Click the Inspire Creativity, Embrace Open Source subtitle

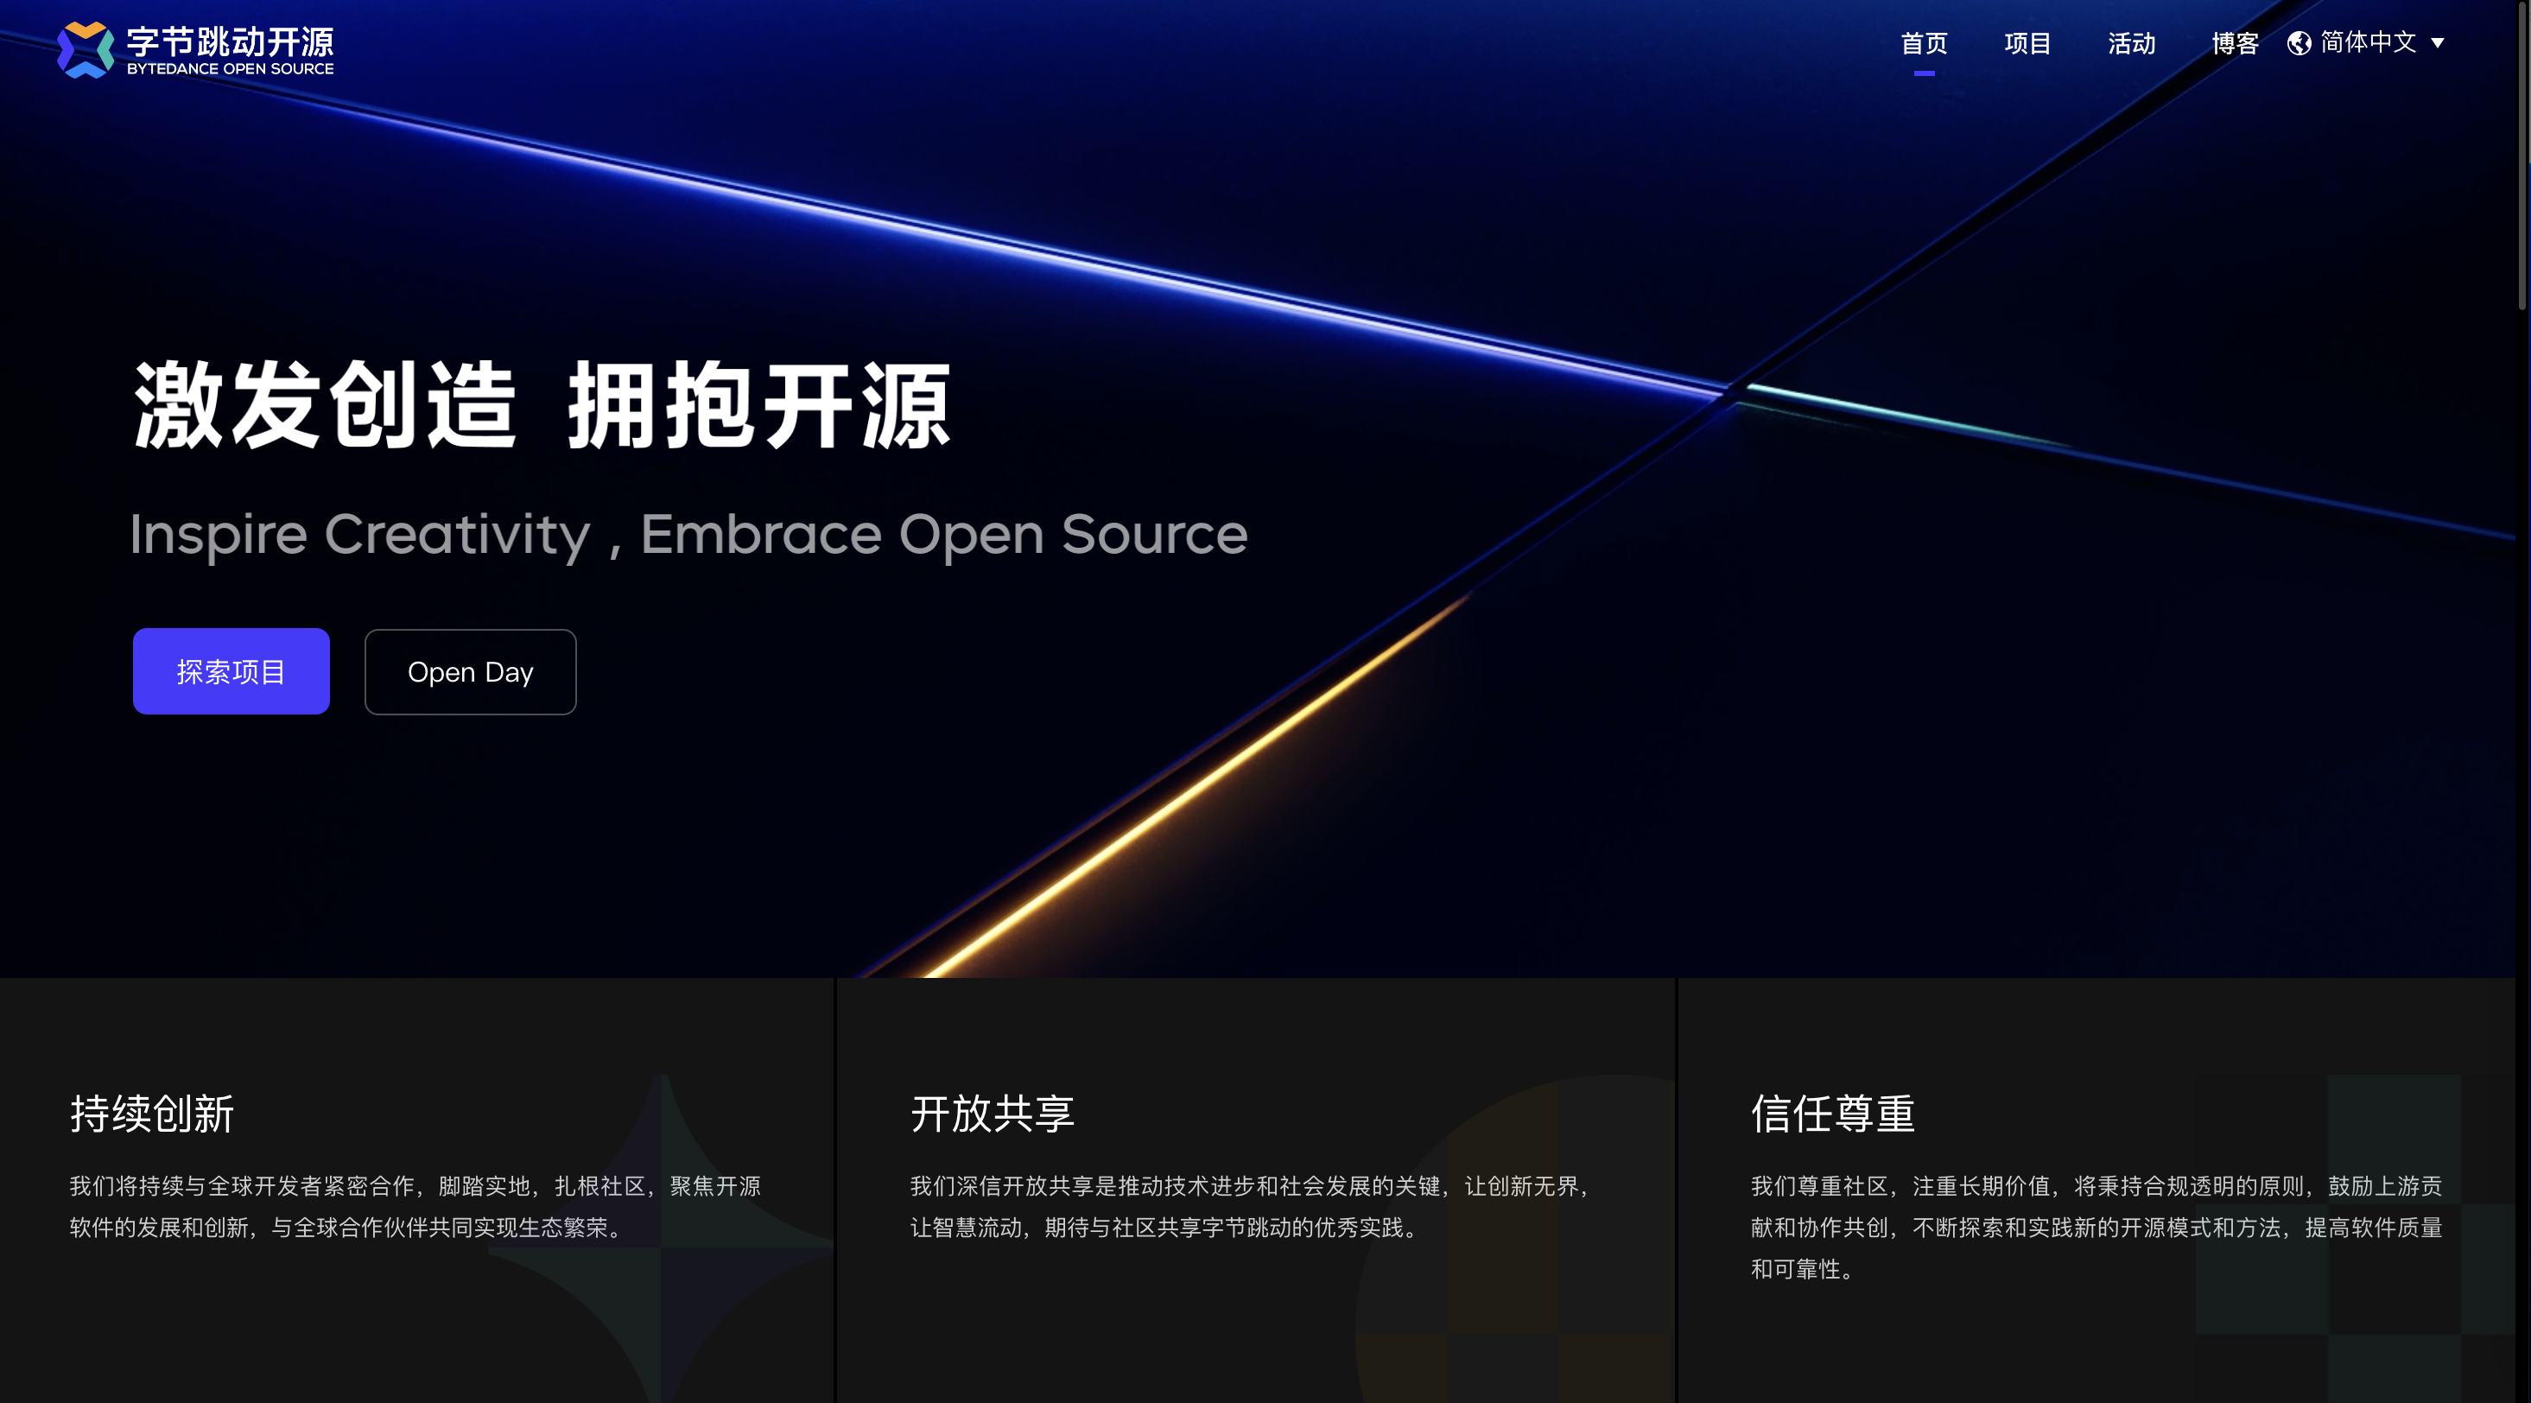[x=688, y=536]
